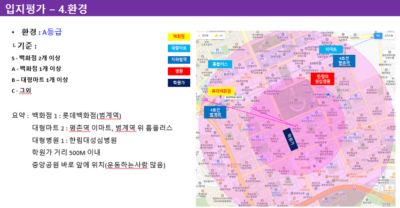Select the navy 학원가 legend box

[x=179, y=82]
